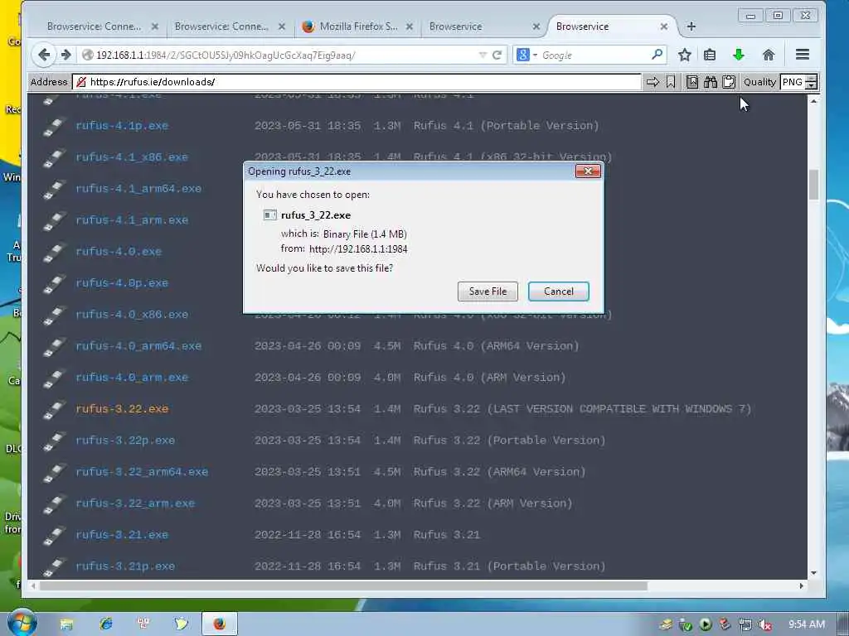Image resolution: width=849 pixels, height=636 pixels.
Task: Open the rufus-4.1_arm64.exe link
Action: 138,188
